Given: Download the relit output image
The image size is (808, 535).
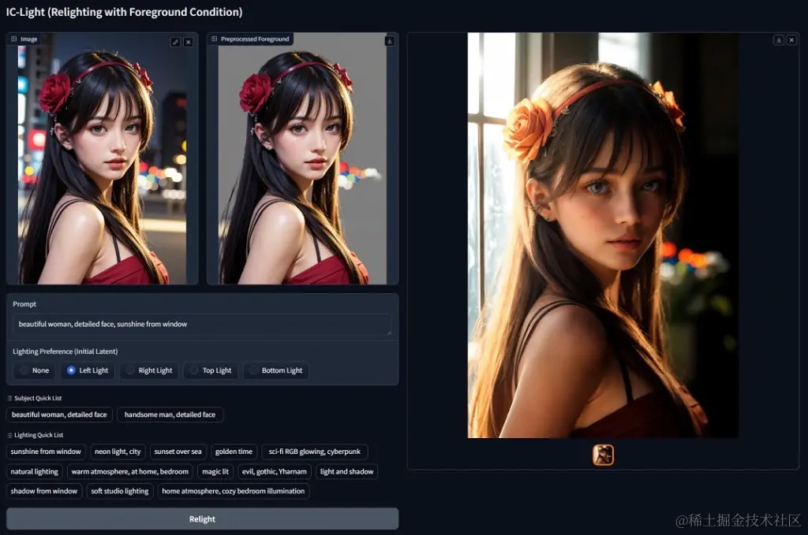Looking at the screenshot, I should 779,40.
